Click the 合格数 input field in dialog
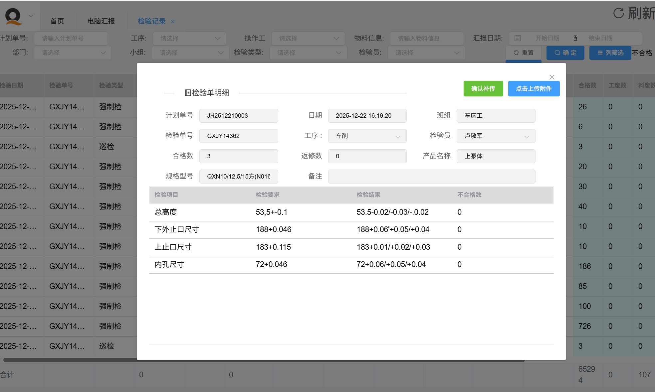Viewport: 655px width, 392px height. [238, 156]
